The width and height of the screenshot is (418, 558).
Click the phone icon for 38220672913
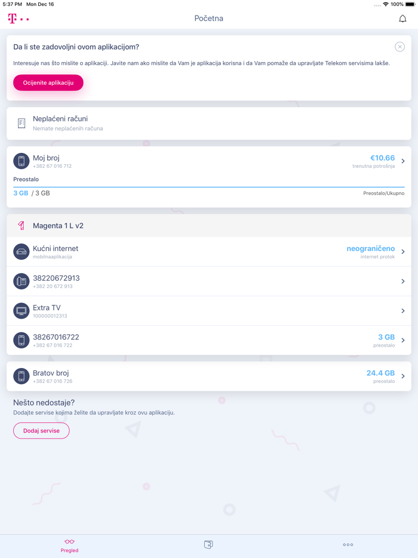coord(21,281)
